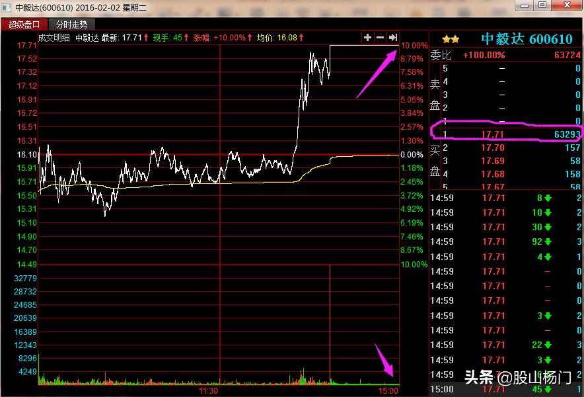Click the two gold stars rating icon

coord(451,39)
